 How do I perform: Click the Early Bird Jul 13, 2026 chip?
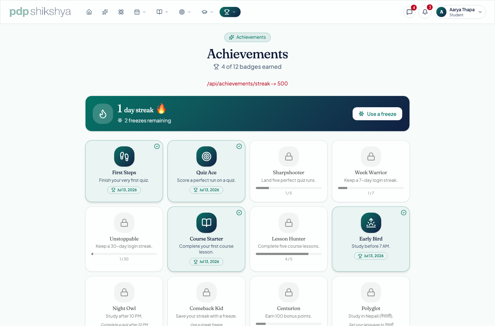(x=371, y=256)
